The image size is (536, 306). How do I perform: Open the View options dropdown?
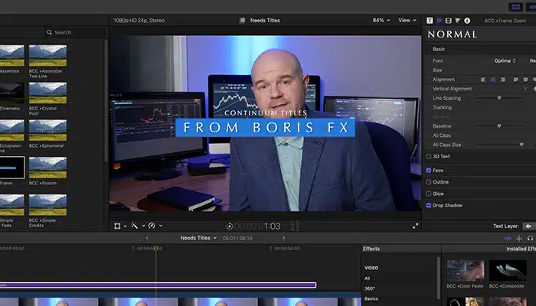point(407,21)
